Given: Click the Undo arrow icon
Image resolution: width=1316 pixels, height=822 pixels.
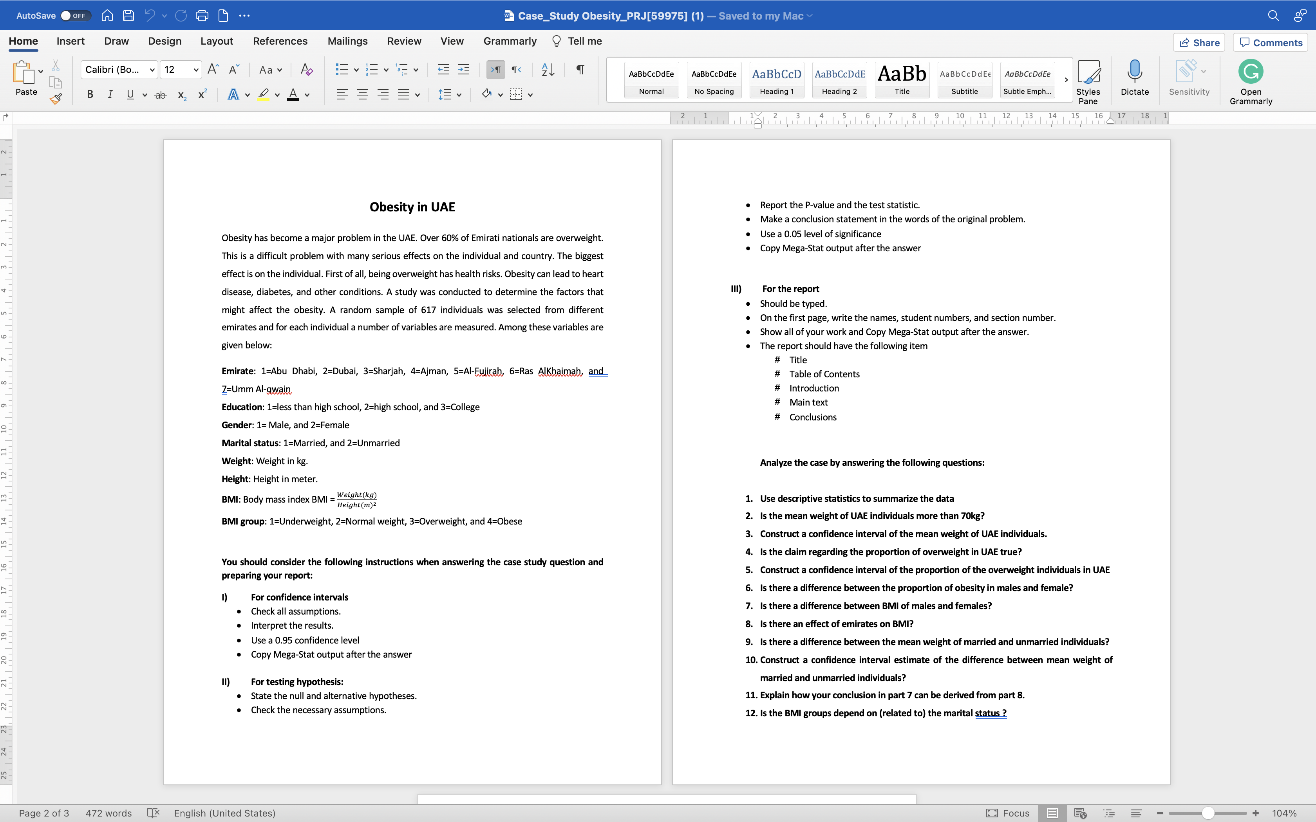Looking at the screenshot, I should click(150, 16).
